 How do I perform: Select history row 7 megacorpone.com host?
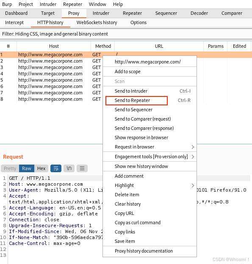point(50,93)
